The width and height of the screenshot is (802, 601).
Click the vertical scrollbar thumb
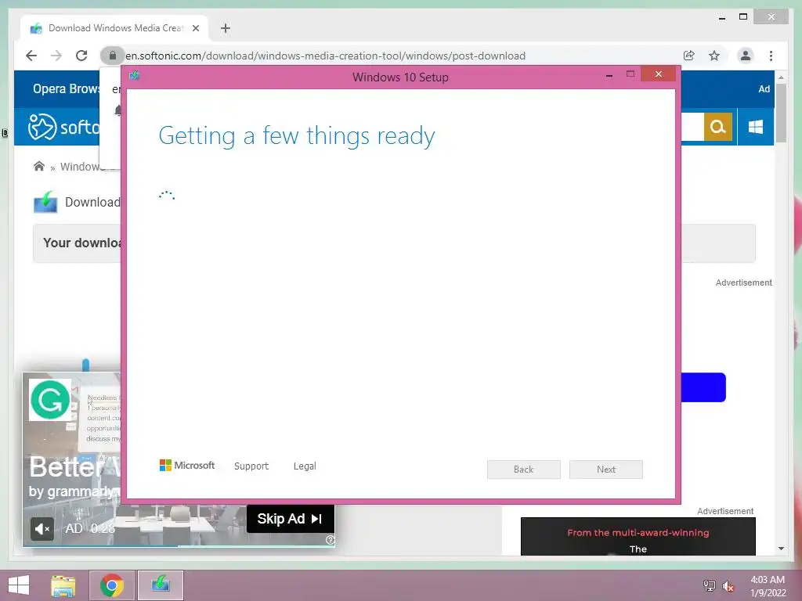click(781, 113)
